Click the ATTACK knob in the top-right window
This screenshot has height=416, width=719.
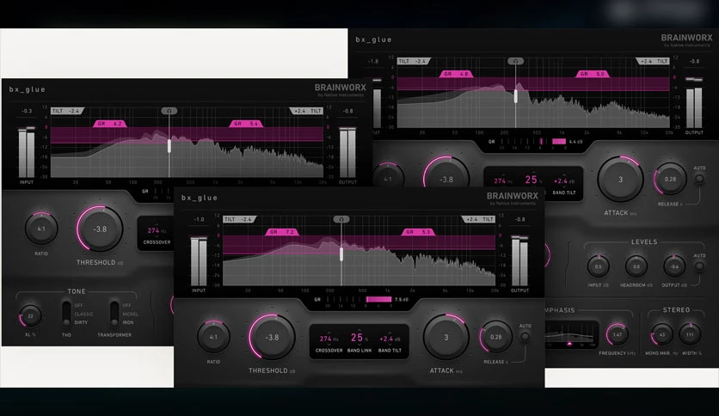[620, 179]
